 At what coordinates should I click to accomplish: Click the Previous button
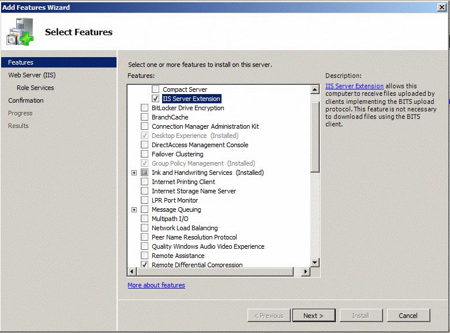click(269, 316)
